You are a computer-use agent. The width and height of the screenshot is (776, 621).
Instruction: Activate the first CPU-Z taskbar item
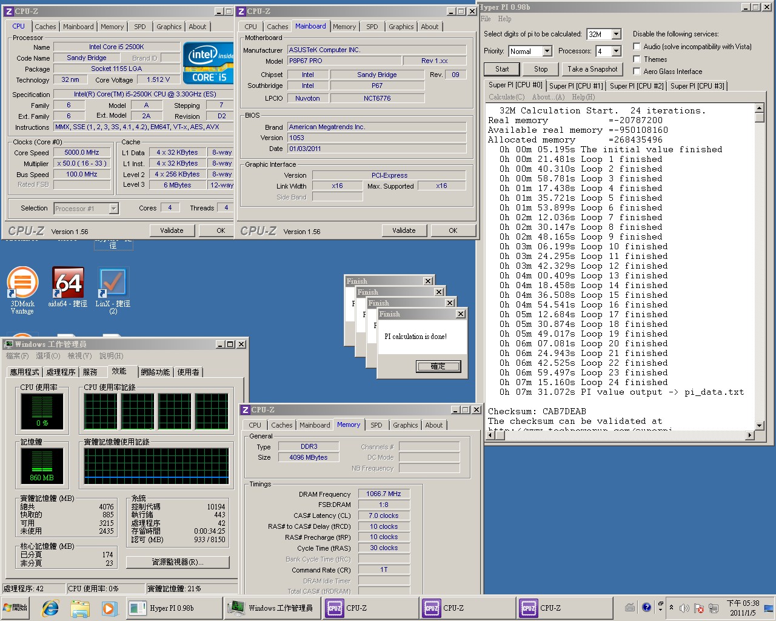tap(370, 608)
